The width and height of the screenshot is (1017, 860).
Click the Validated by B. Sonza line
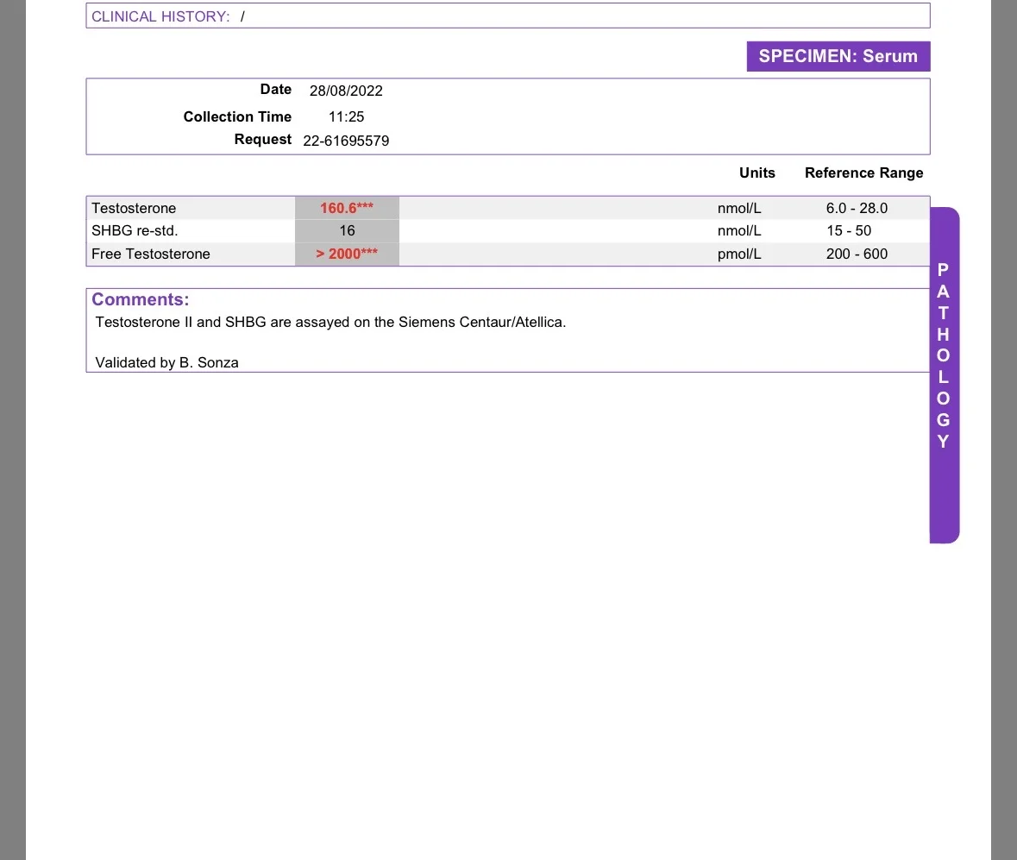coord(166,362)
